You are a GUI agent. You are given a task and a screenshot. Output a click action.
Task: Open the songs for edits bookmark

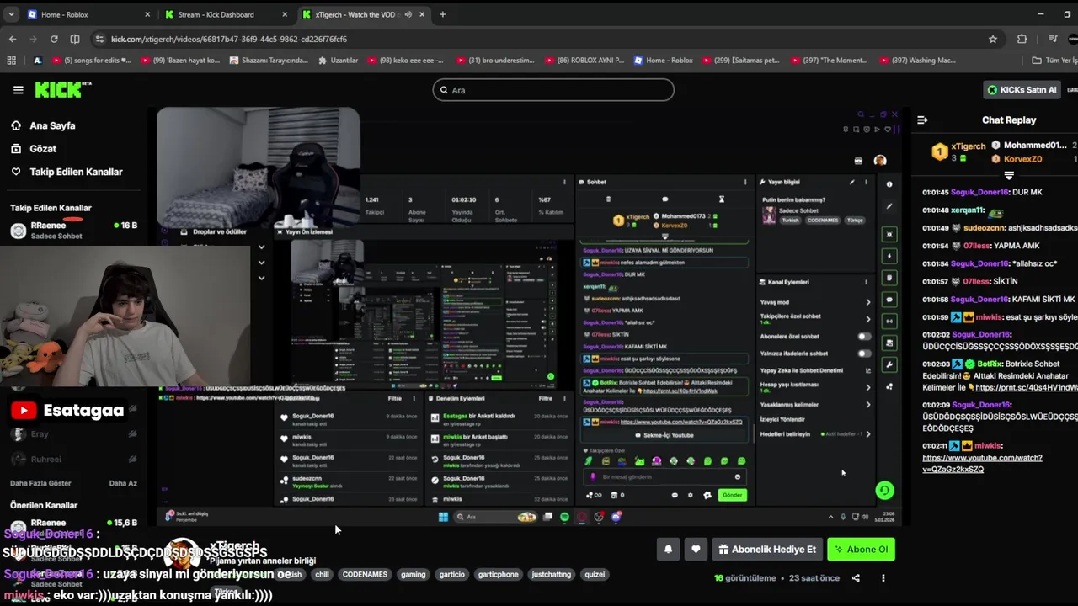coord(92,61)
